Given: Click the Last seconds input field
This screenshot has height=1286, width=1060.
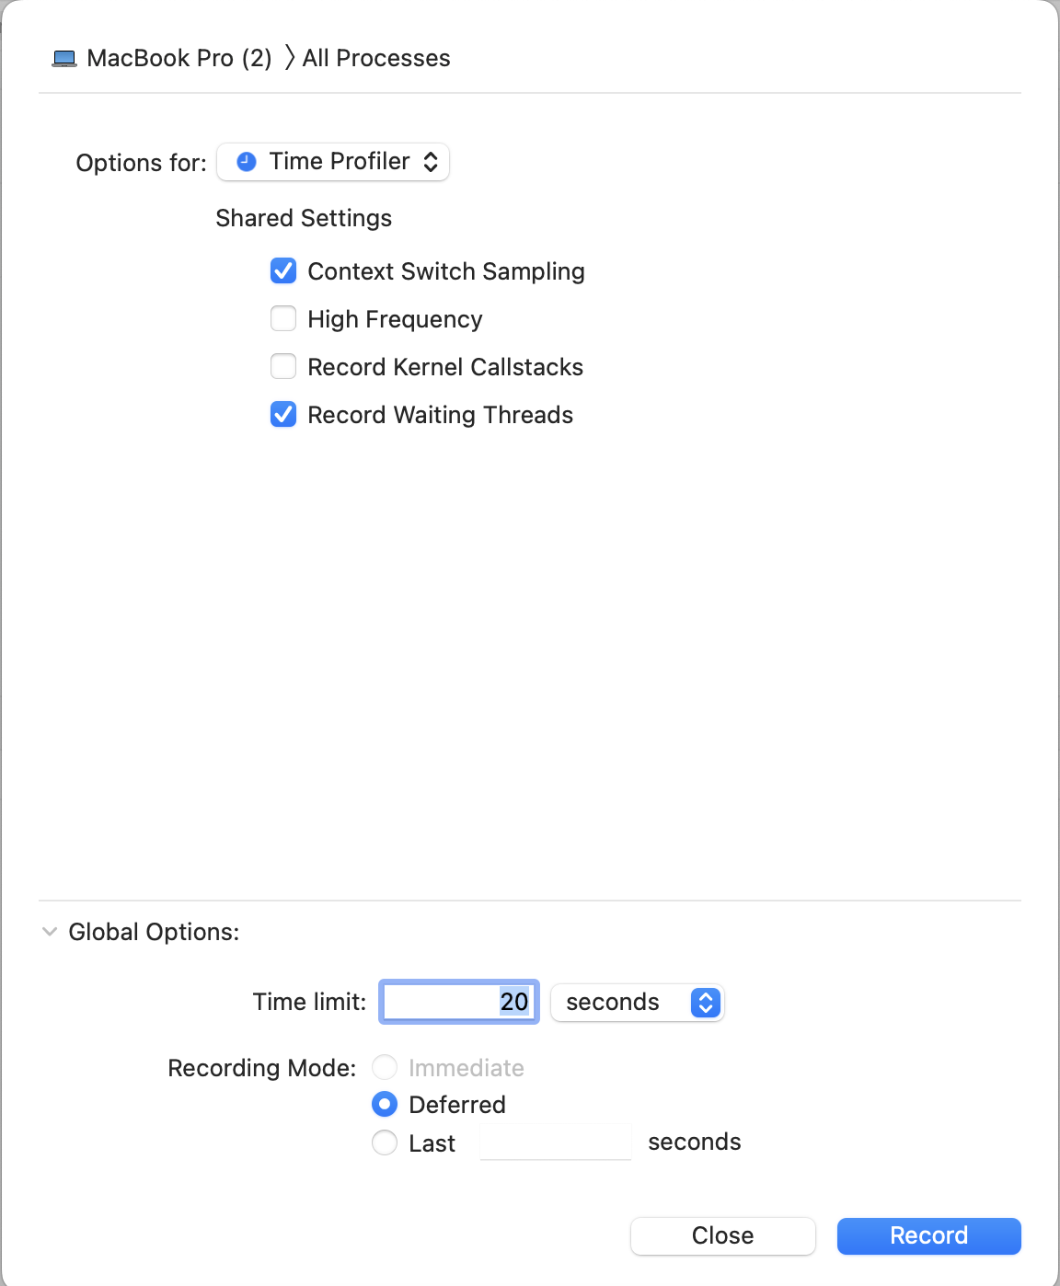Looking at the screenshot, I should click(556, 1142).
